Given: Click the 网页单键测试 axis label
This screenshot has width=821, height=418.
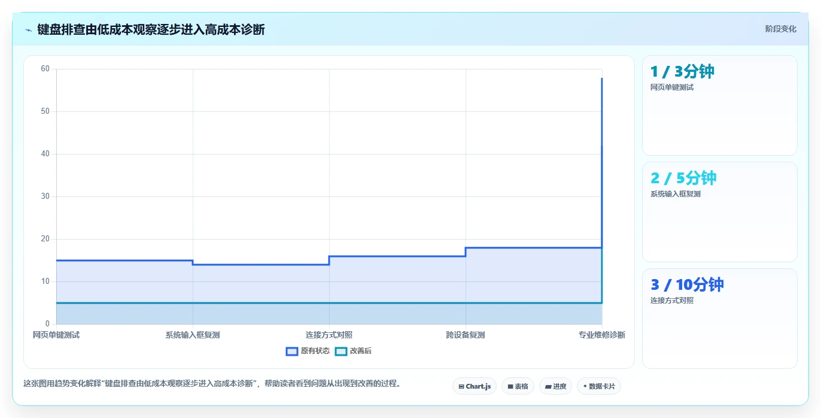Looking at the screenshot, I should [56, 335].
